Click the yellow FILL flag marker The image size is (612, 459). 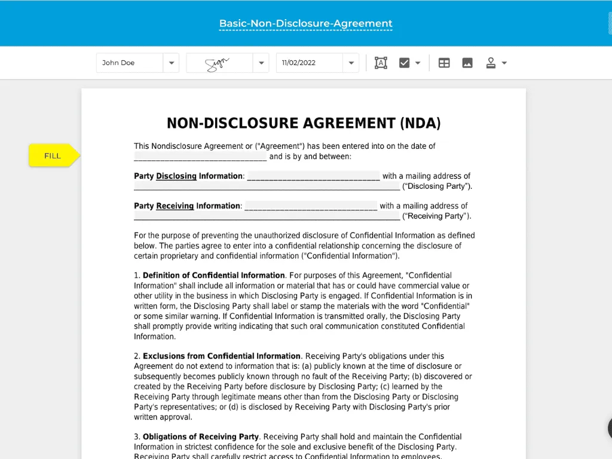point(53,155)
